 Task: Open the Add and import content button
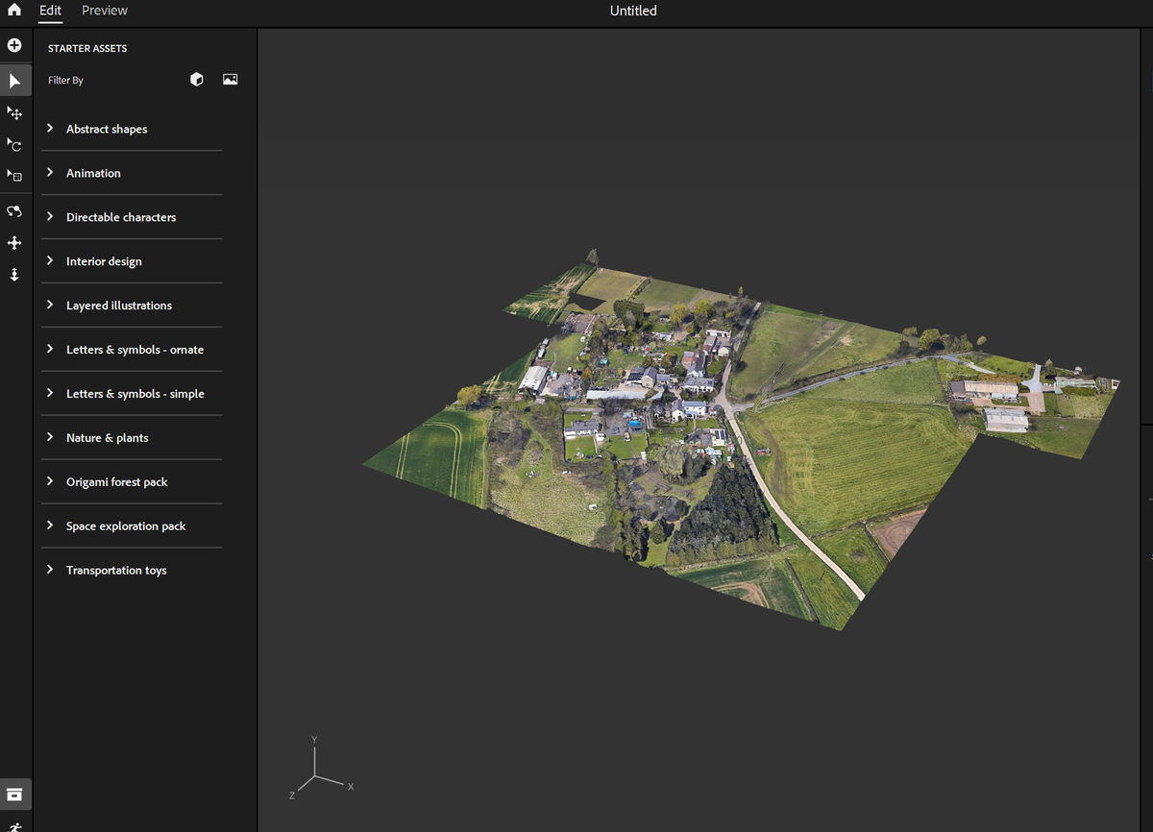(14, 45)
